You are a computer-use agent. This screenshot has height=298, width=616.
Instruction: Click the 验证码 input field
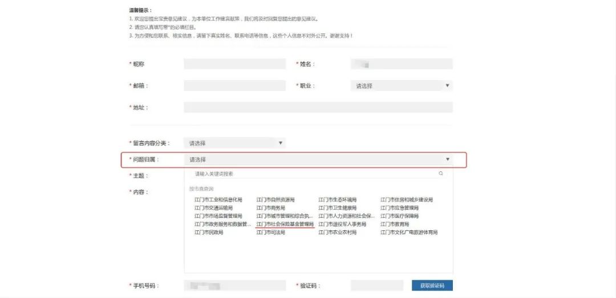(377, 285)
